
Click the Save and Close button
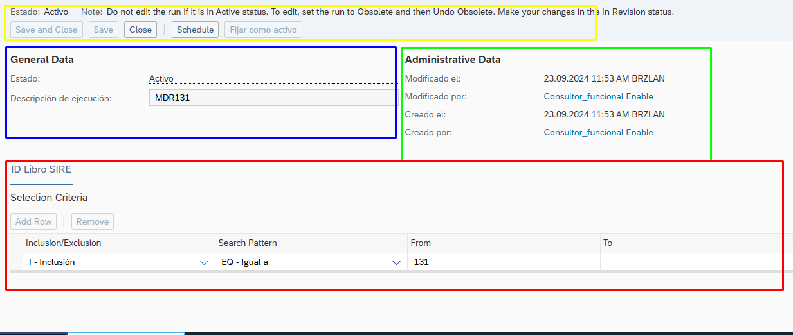46,30
